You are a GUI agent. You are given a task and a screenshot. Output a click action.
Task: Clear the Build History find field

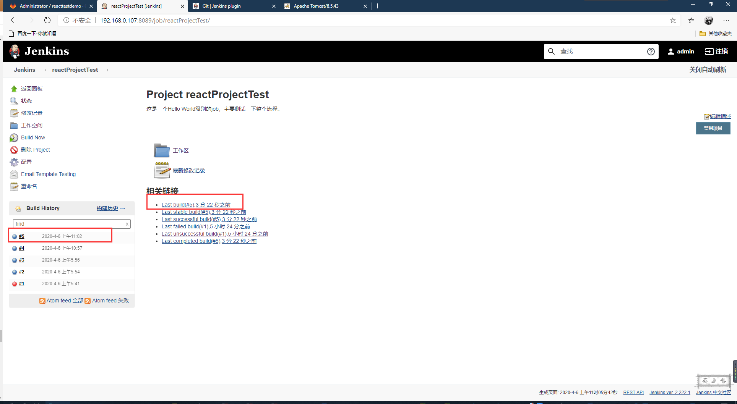(x=127, y=224)
